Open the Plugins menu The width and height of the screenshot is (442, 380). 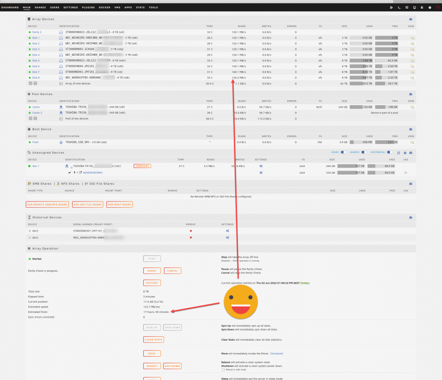88,8
